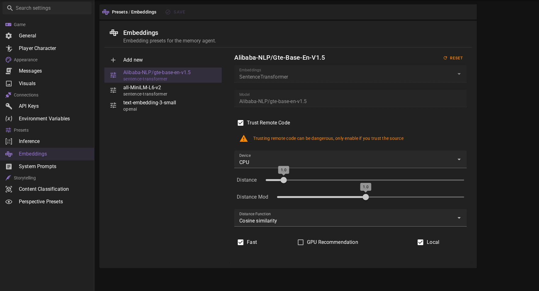
Task: Click the plus icon beside Add new
Action: [113, 60]
